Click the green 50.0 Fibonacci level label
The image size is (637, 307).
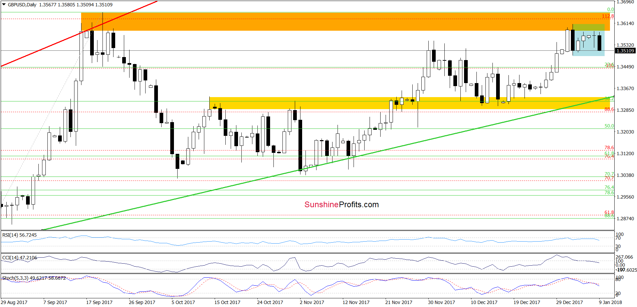[x=609, y=126]
